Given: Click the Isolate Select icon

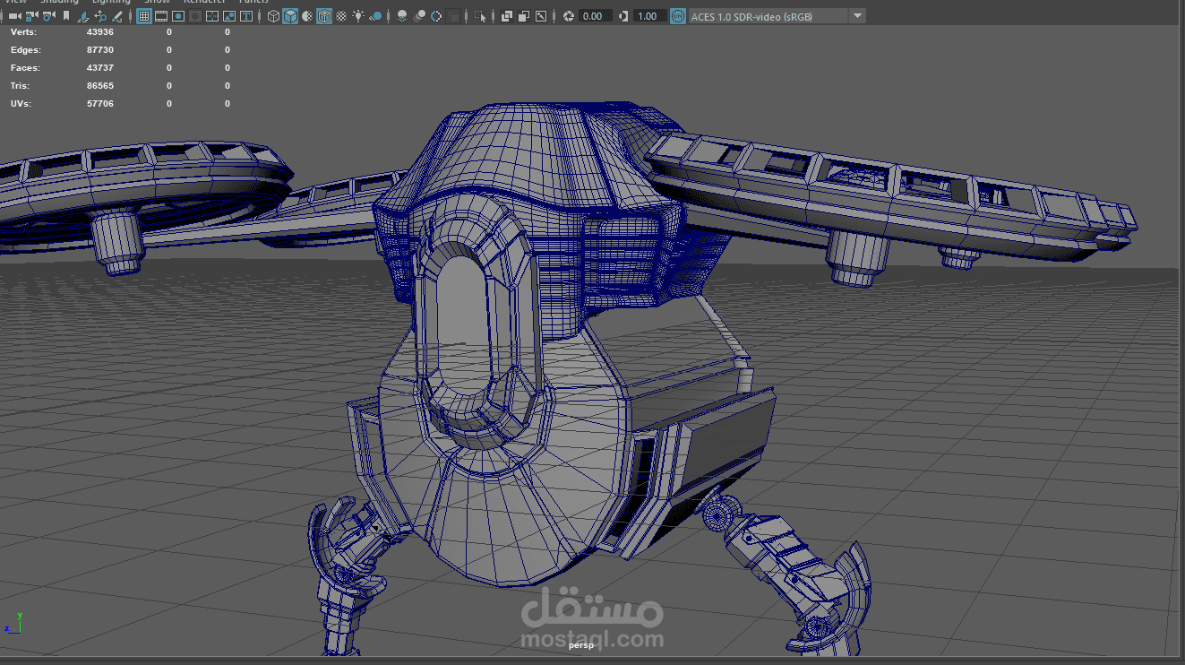Looking at the screenshot, I should [481, 16].
